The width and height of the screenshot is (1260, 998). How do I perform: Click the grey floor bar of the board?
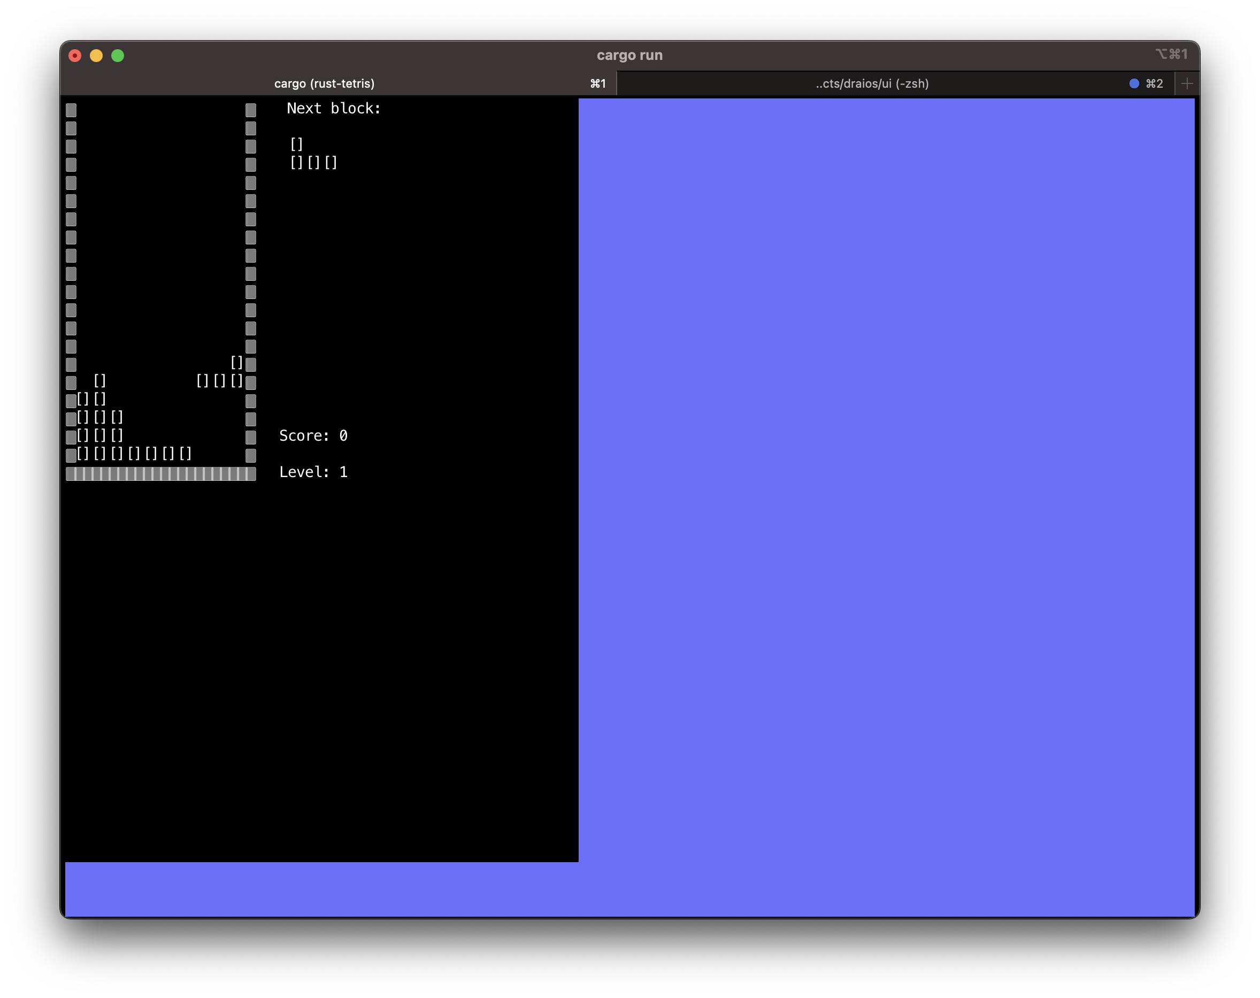coord(160,474)
